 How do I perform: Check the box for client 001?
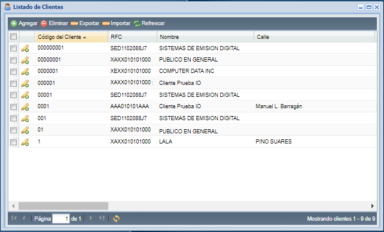coord(14,118)
